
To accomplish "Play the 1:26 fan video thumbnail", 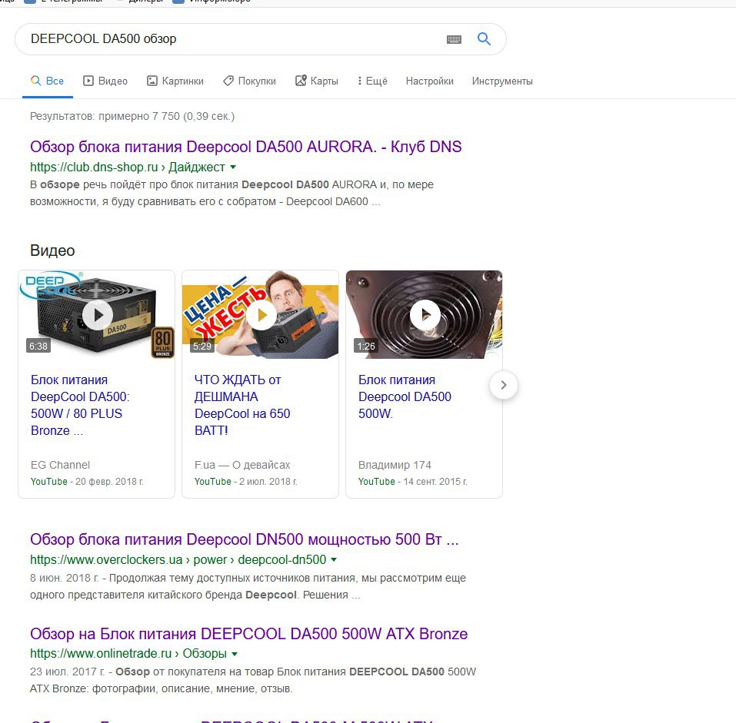I will 425,314.
